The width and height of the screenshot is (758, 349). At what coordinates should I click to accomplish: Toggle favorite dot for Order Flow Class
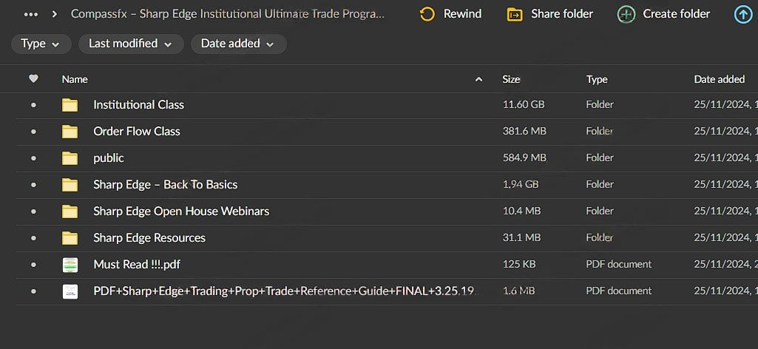(x=33, y=132)
